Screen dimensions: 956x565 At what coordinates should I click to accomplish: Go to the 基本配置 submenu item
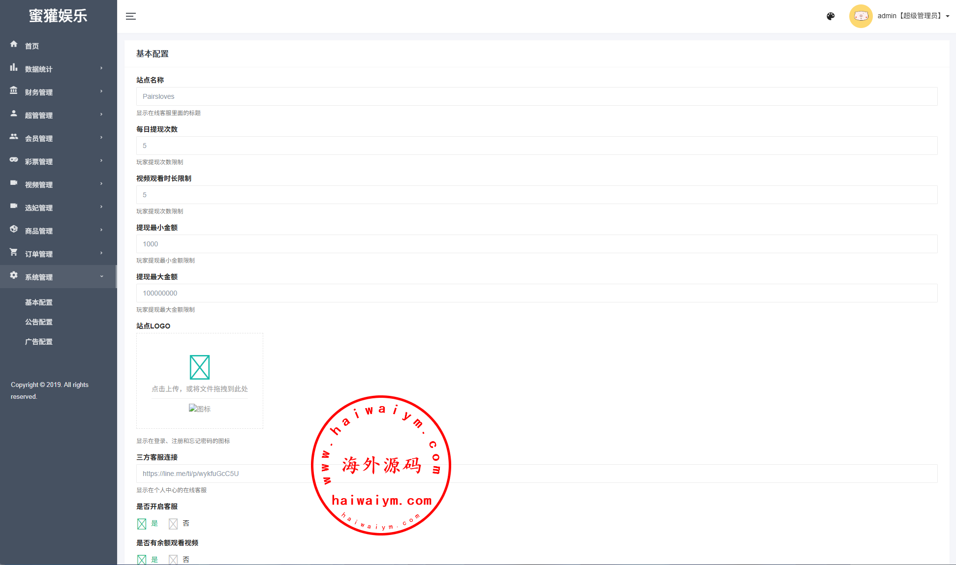pyautogui.click(x=39, y=302)
